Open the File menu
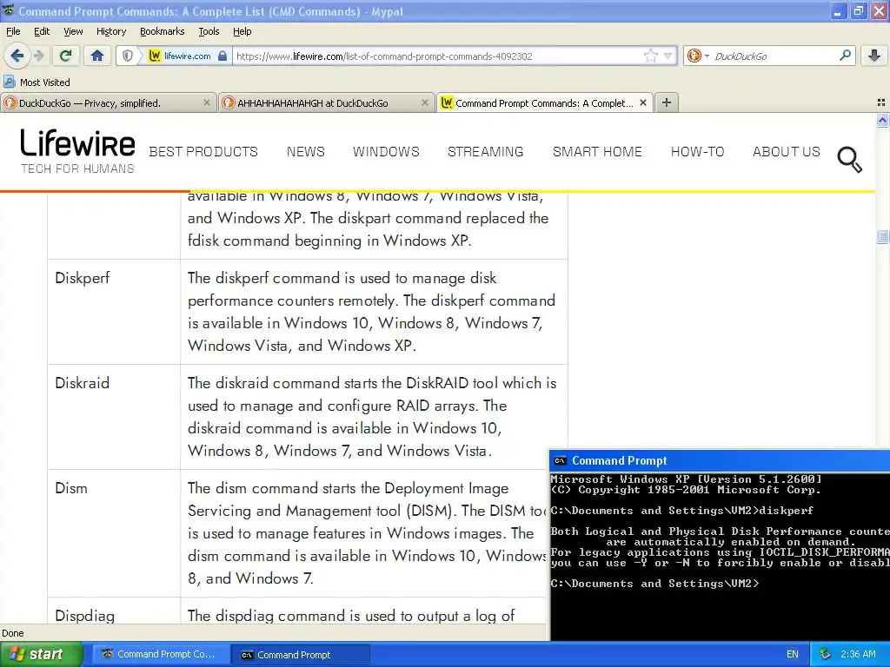Image resolution: width=890 pixels, height=667 pixels. coord(13,31)
